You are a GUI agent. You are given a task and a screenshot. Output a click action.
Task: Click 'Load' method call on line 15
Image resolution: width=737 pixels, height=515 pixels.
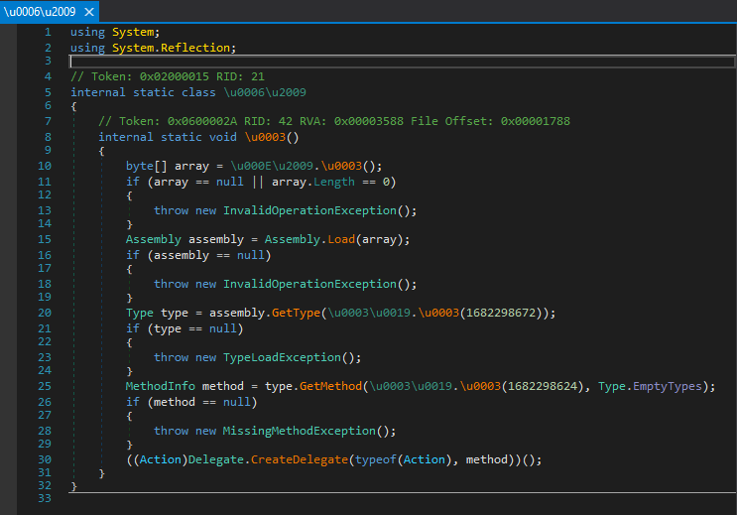coord(341,239)
